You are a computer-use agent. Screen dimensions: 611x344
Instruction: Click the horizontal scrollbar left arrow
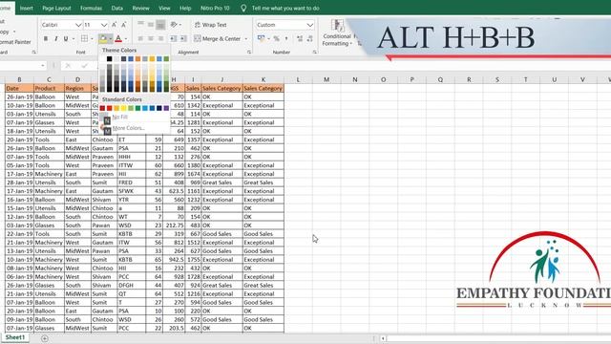click(x=384, y=338)
